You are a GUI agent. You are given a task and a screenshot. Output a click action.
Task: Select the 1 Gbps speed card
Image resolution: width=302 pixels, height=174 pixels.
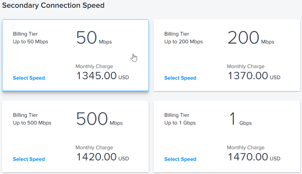click(x=227, y=136)
